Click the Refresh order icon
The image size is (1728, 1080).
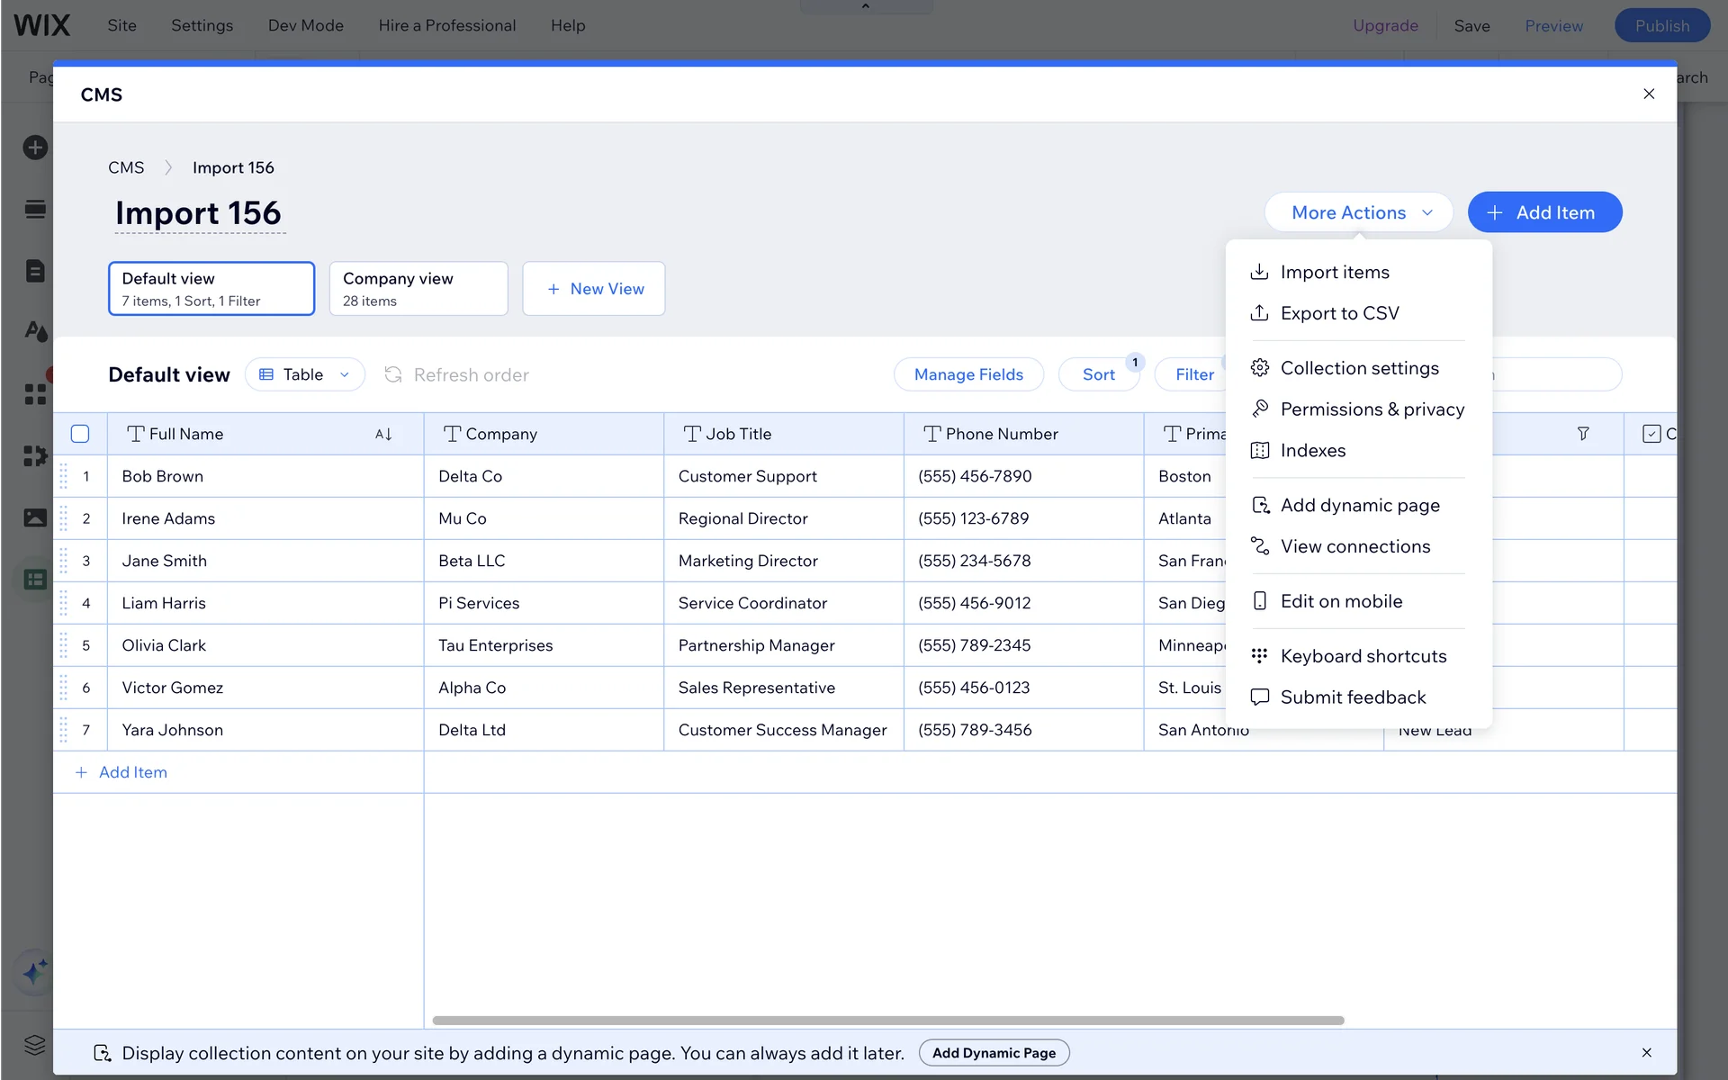point(393,374)
